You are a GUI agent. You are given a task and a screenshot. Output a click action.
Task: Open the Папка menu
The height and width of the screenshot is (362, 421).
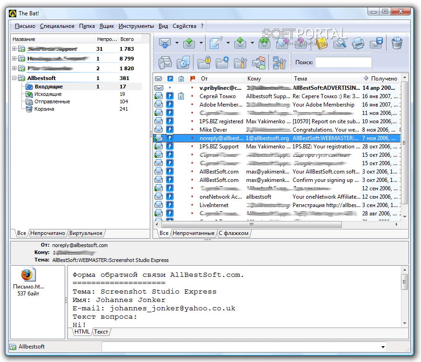[87, 26]
